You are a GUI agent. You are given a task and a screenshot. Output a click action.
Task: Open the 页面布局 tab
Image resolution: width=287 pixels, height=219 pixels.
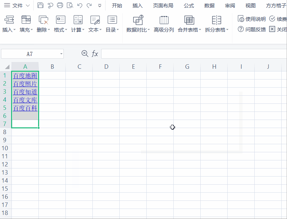point(163,5)
